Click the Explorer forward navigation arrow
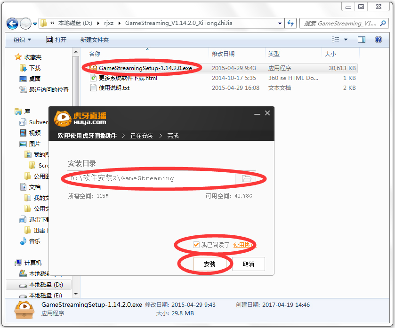The width and height of the screenshot is (395, 328). [x=25, y=24]
